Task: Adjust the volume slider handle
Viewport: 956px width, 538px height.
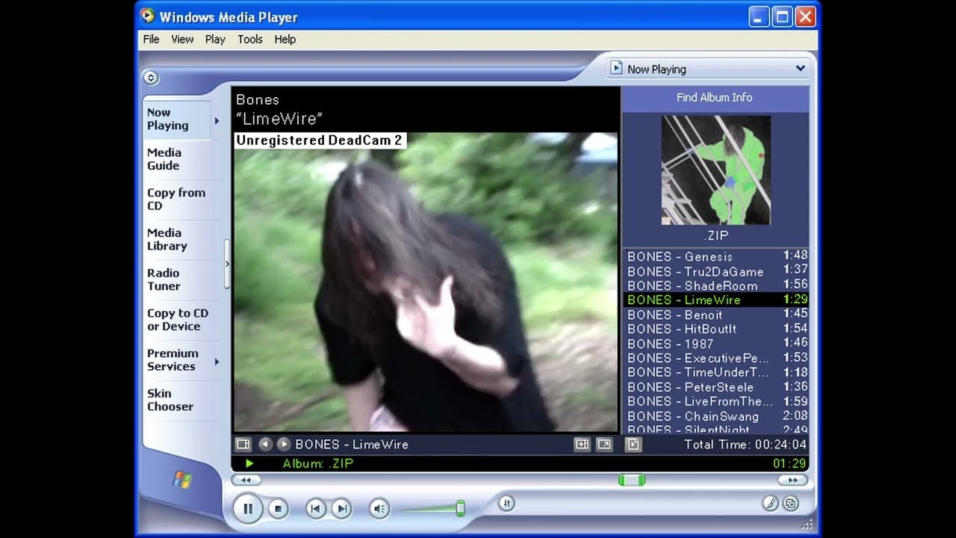Action: (x=460, y=509)
